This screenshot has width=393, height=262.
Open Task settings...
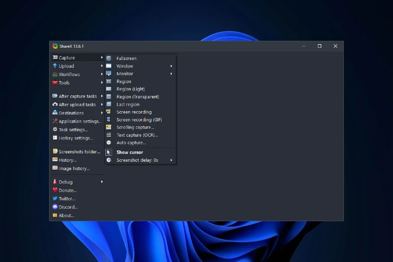pyautogui.click(x=77, y=130)
